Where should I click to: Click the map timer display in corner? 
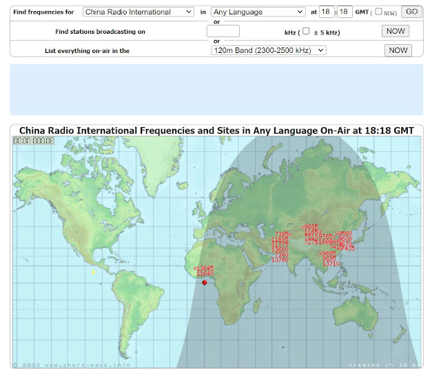[x=34, y=141]
